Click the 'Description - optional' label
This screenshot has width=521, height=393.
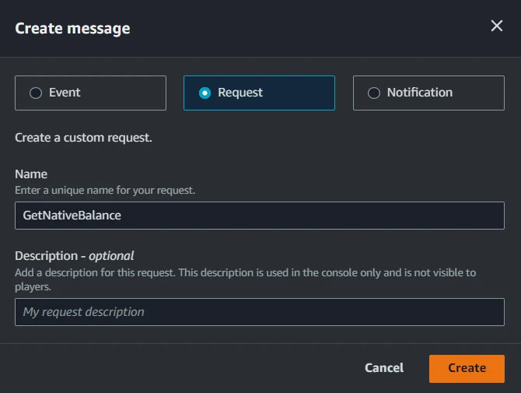pos(75,255)
